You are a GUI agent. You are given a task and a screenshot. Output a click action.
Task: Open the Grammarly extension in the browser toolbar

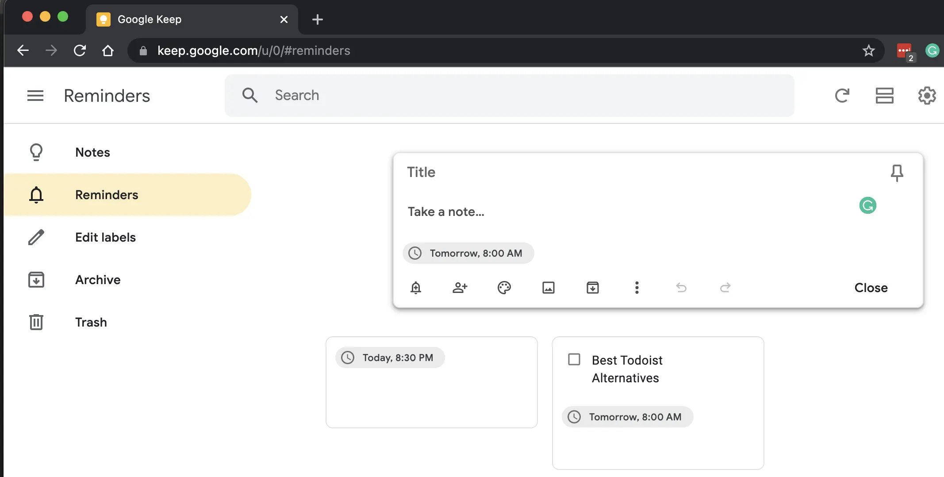pyautogui.click(x=932, y=50)
